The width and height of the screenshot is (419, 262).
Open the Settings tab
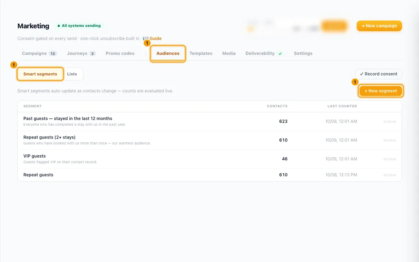303,53
